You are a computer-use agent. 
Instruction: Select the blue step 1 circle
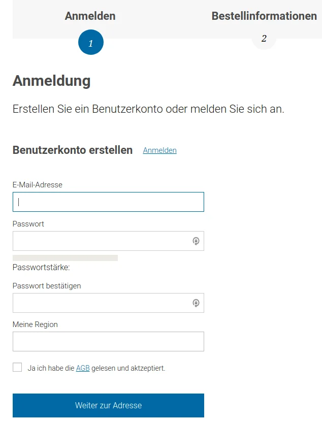pos(91,42)
